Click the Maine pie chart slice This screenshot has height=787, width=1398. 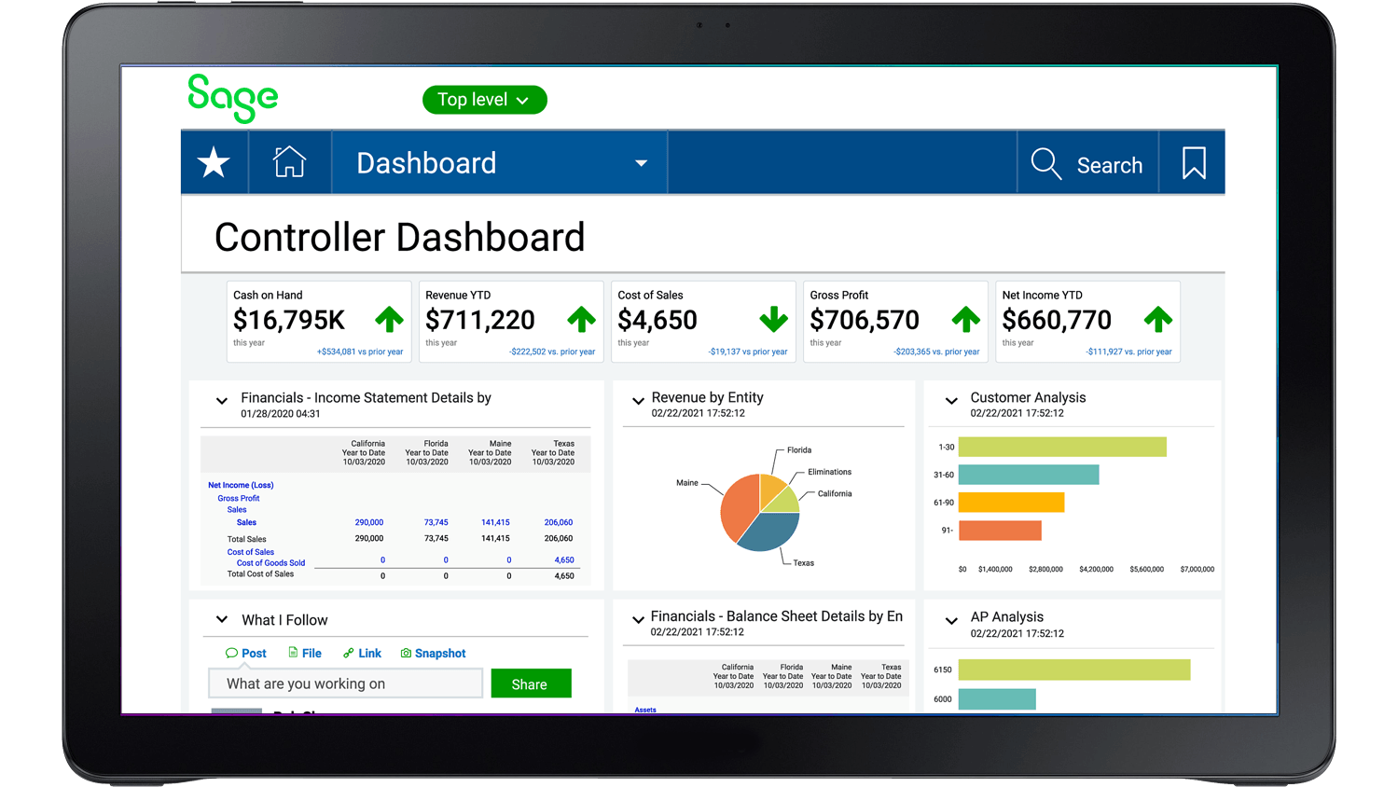[739, 506]
